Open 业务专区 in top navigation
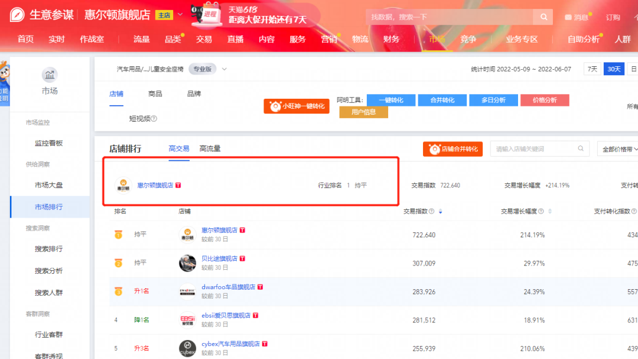This screenshot has width=638, height=359. pyautogui.click(x=522, y=39)
